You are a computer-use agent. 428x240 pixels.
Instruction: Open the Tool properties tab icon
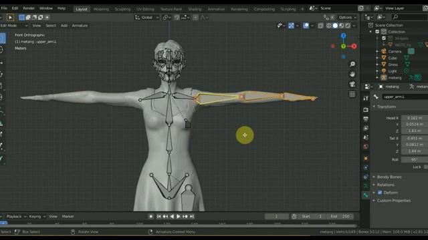366,98
